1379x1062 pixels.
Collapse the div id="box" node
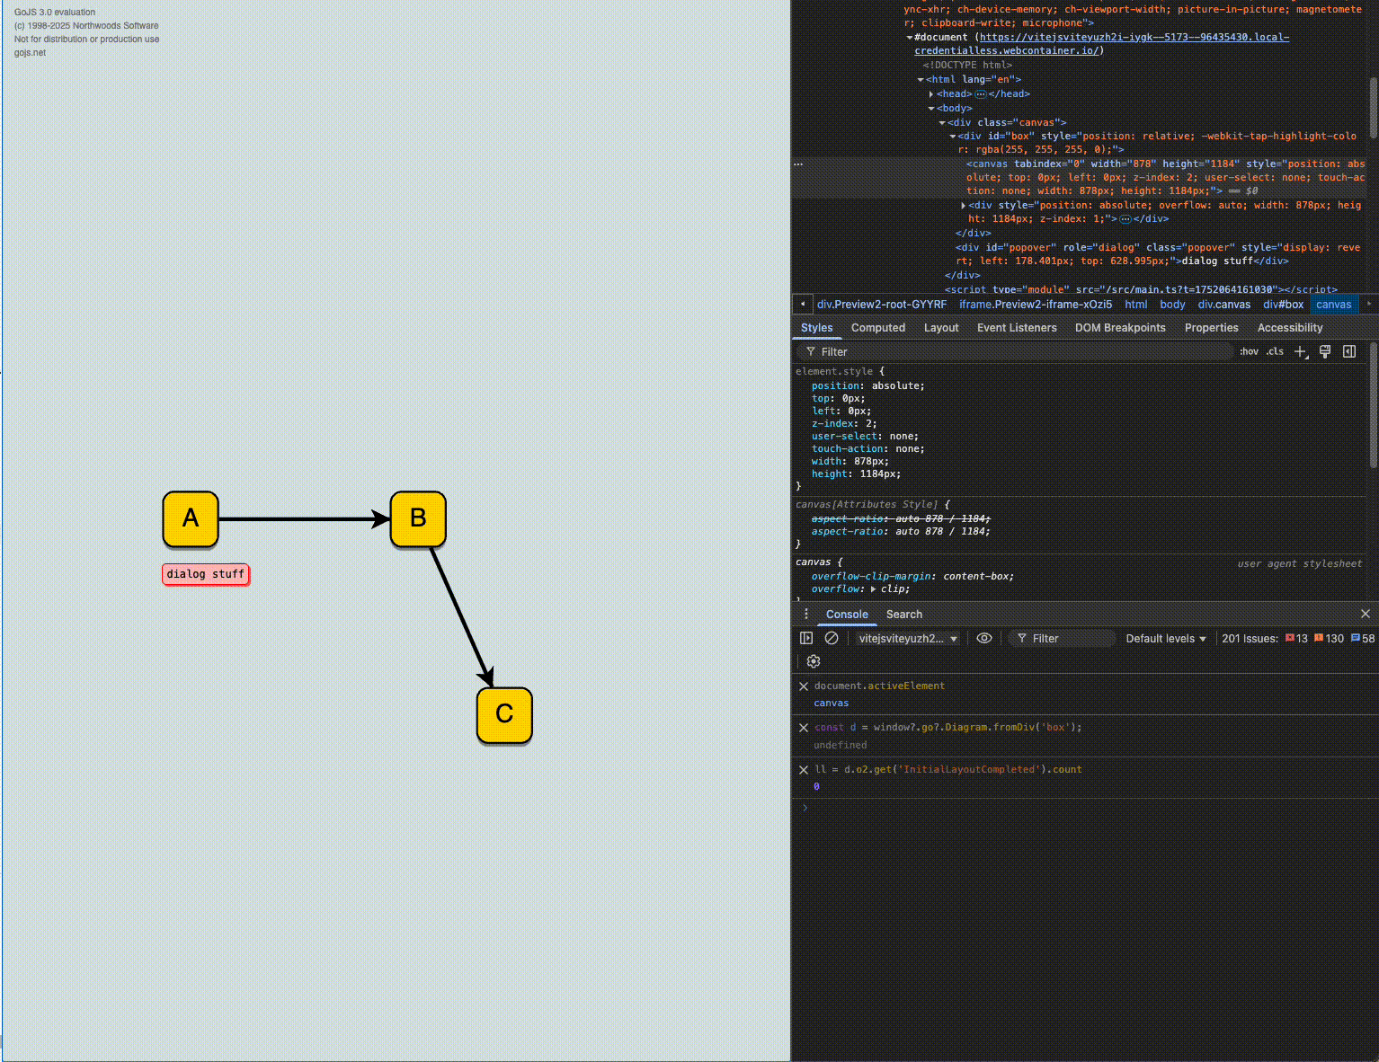(953, 137)
